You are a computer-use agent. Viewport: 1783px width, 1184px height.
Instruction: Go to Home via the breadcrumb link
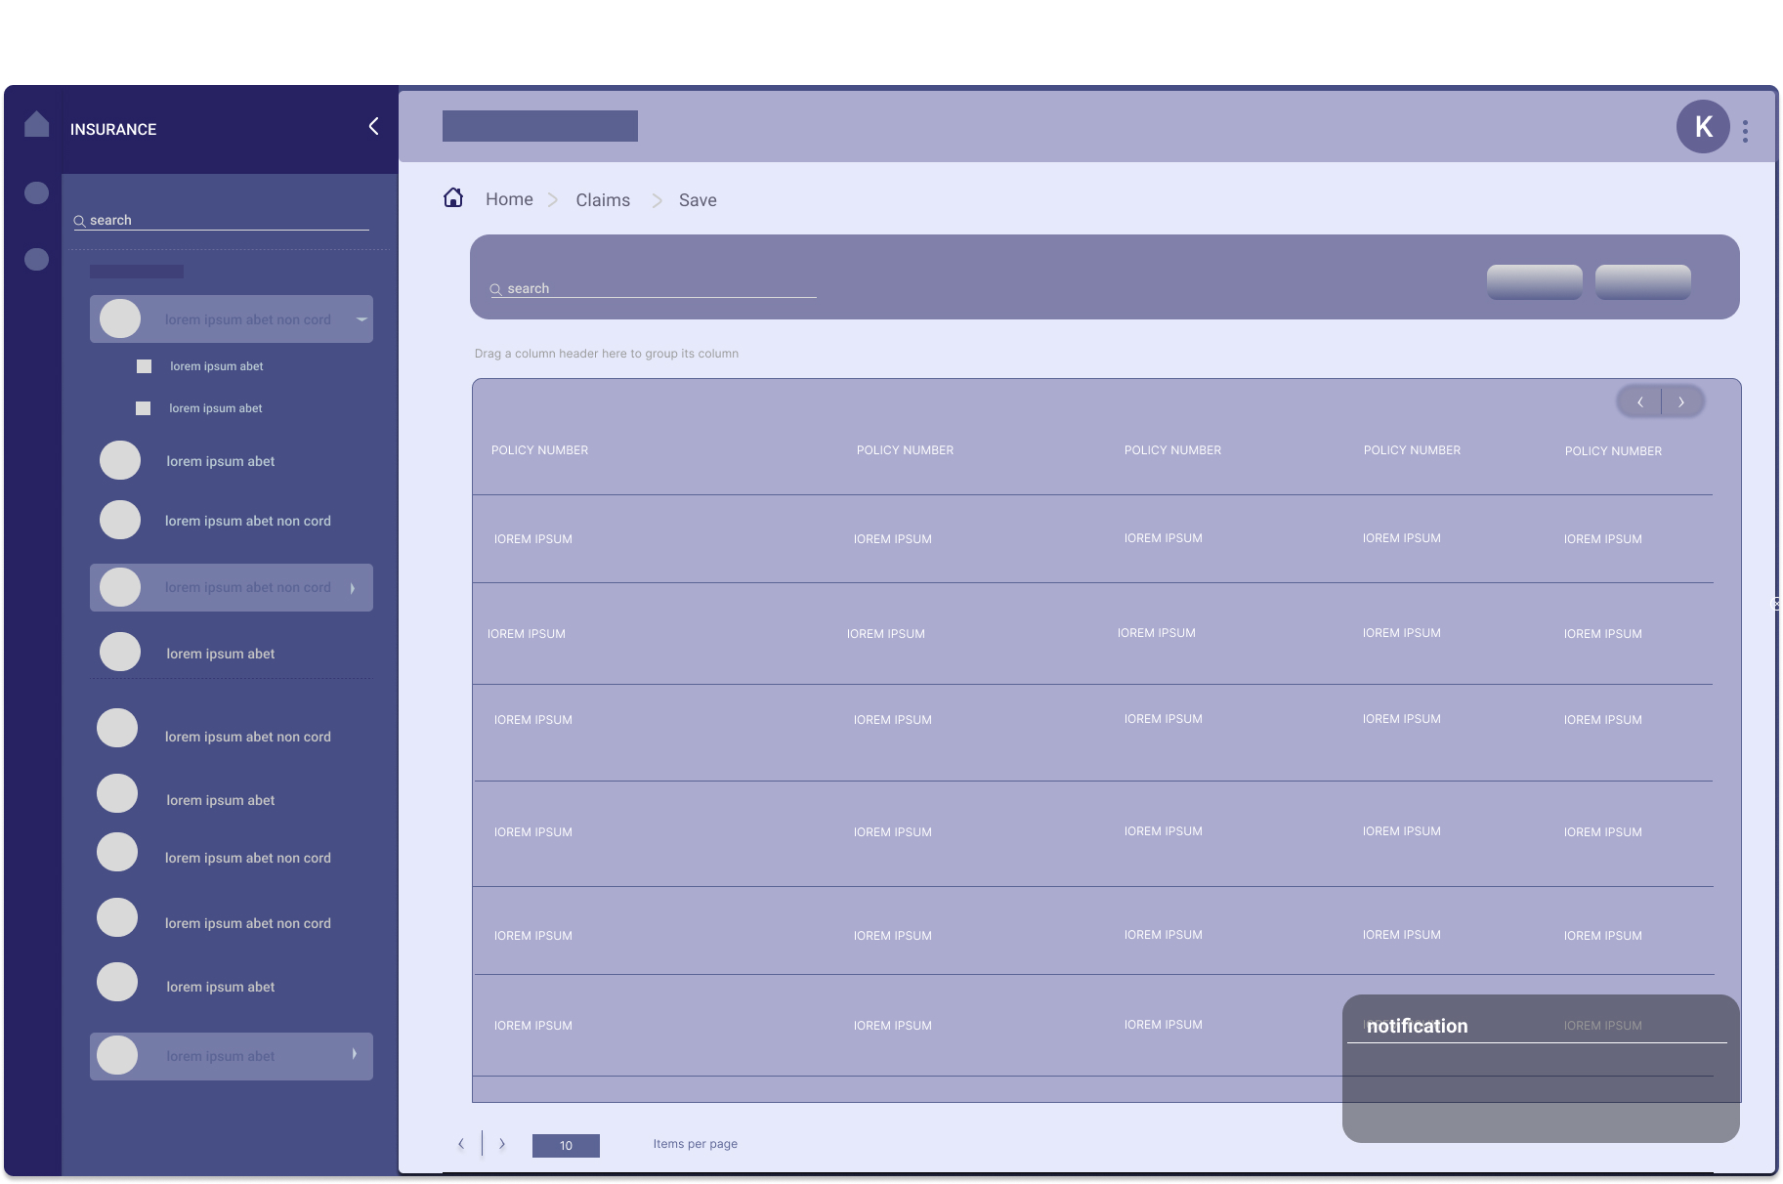pyautogui.click(x=509, y=198)
